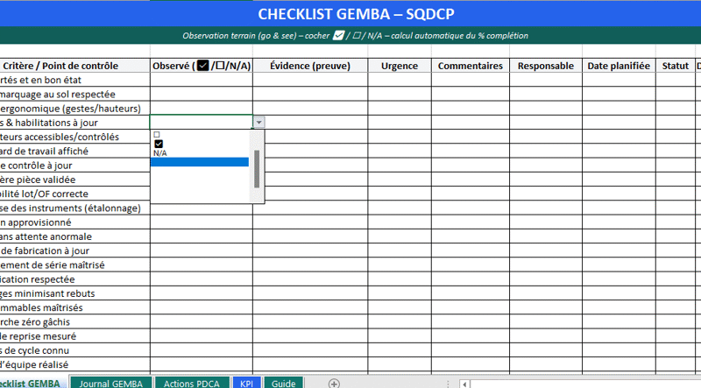Click the dropdown list scrollbar thumb
Viewport: 701px width, 388px height.
coord(257,169)
